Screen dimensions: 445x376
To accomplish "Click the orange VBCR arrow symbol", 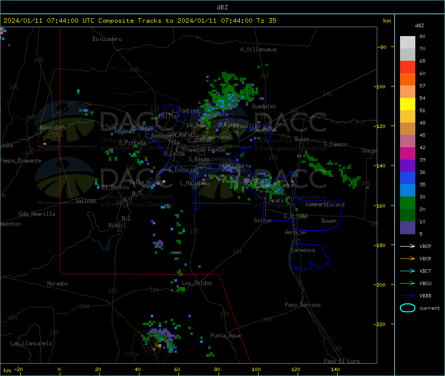I will 407,258.
